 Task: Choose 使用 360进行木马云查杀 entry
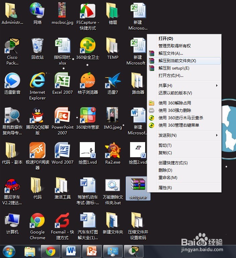184,118
